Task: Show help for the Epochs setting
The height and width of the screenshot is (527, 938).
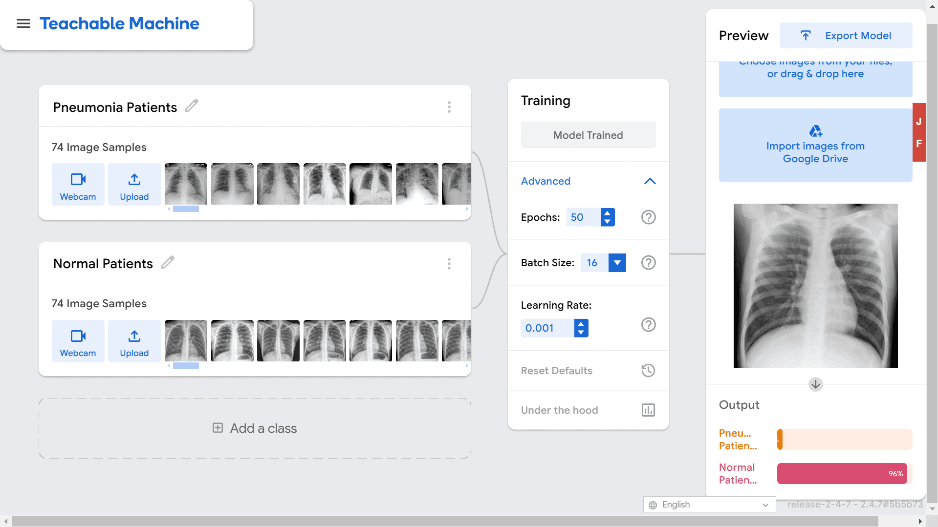Action: pos(648,217)
